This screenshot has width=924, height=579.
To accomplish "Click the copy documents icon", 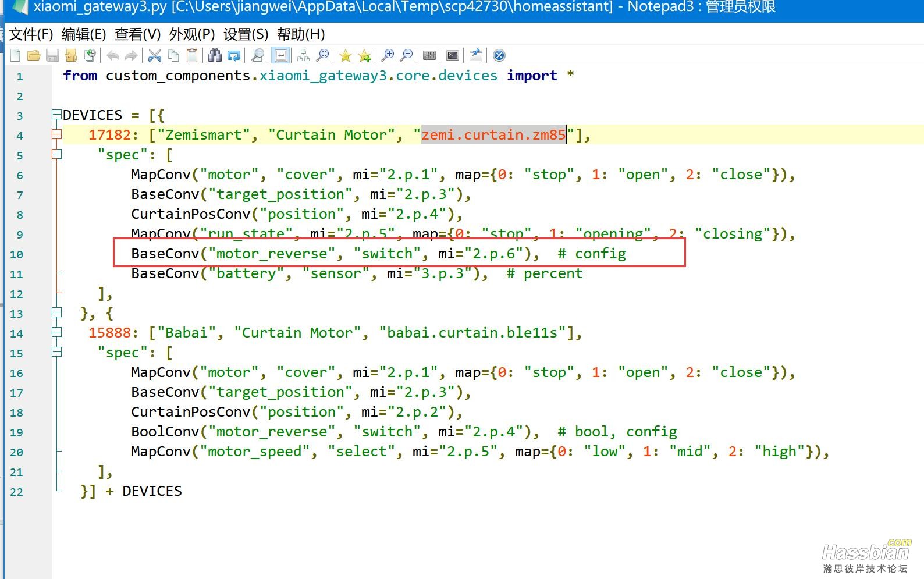I will point(173,55).
